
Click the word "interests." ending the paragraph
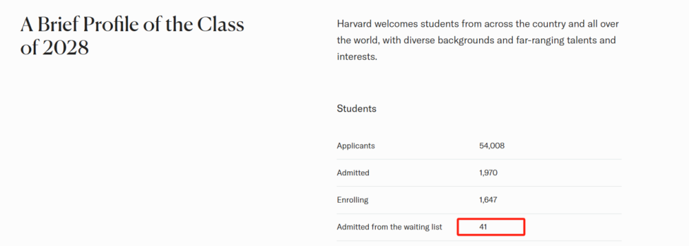(x=357, y=57)
